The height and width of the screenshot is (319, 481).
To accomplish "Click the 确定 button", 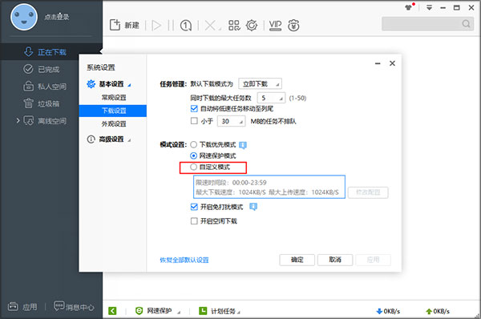I will point(297,260).
